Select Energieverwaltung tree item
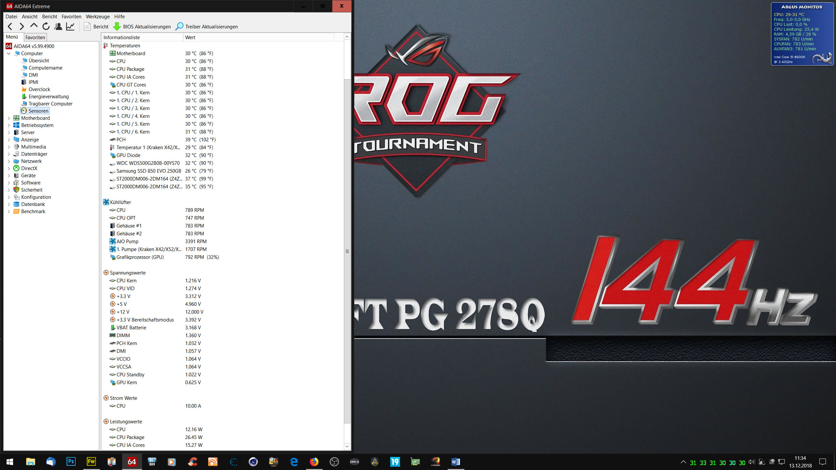Image resolution: width=836 pixels, height=470 pixels. click(48, 97)
